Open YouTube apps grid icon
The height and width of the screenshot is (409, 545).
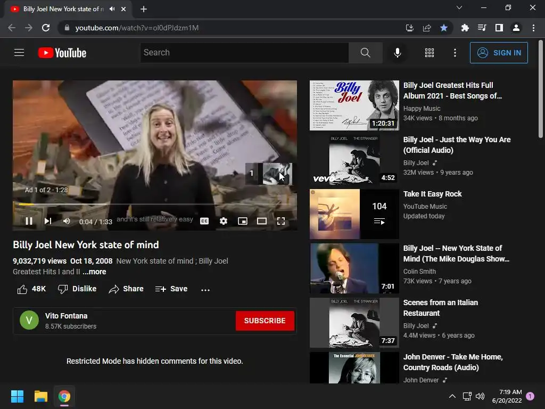(x=430, y=53)
